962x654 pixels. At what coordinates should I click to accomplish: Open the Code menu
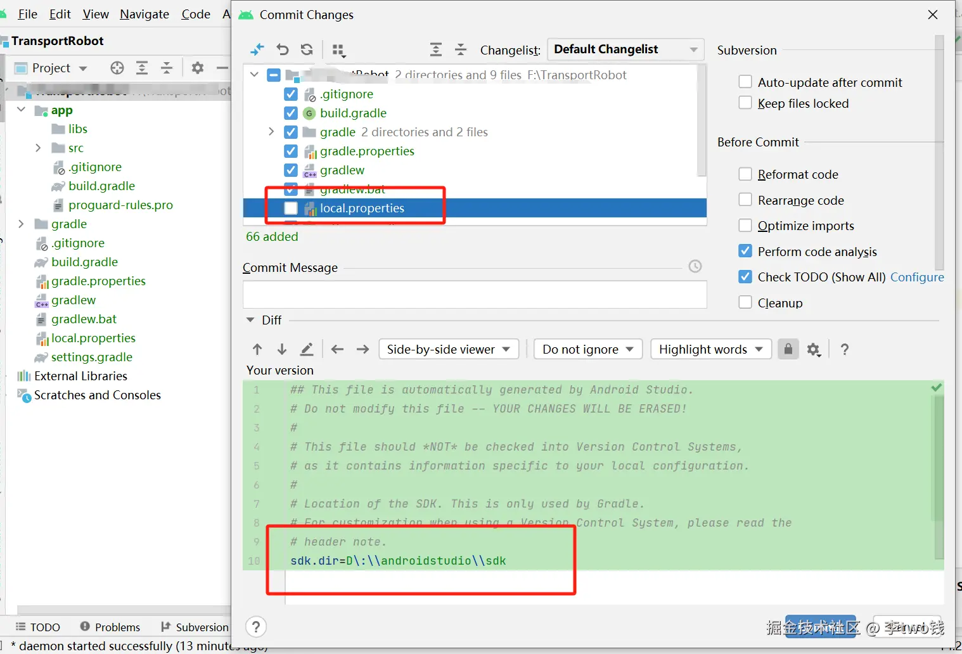196,14
